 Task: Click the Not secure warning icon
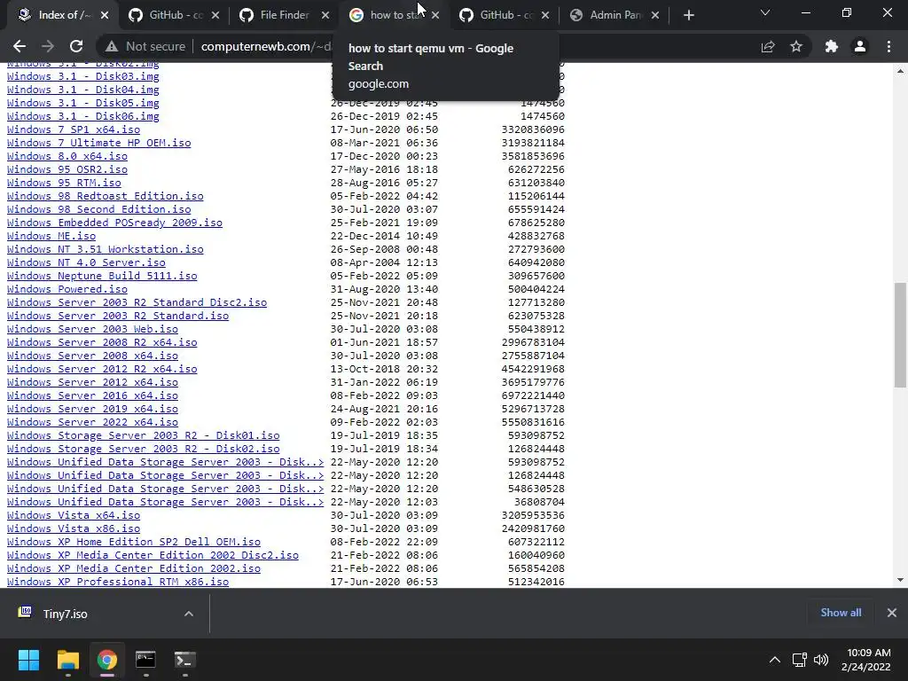(112, 46)
